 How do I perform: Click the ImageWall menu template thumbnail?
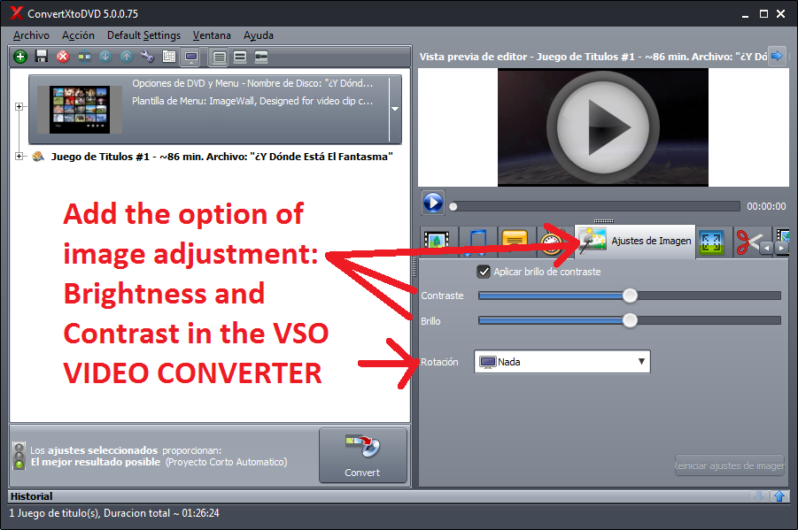click(x=80, y=110)
